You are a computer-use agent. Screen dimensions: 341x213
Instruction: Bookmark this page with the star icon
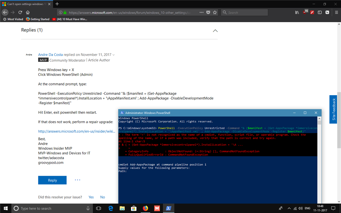pos(215,12)
